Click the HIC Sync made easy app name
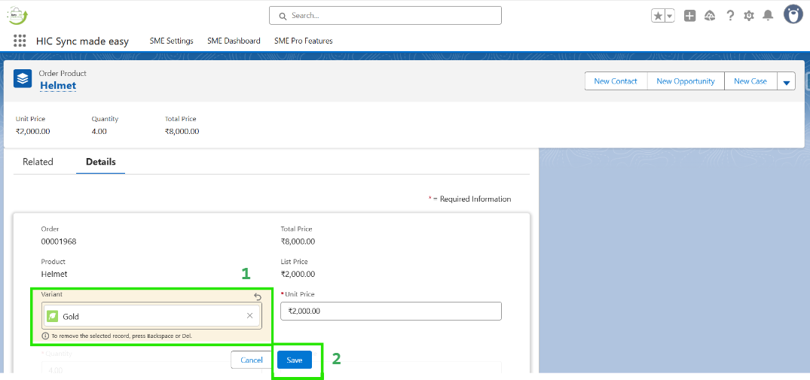 82,41
